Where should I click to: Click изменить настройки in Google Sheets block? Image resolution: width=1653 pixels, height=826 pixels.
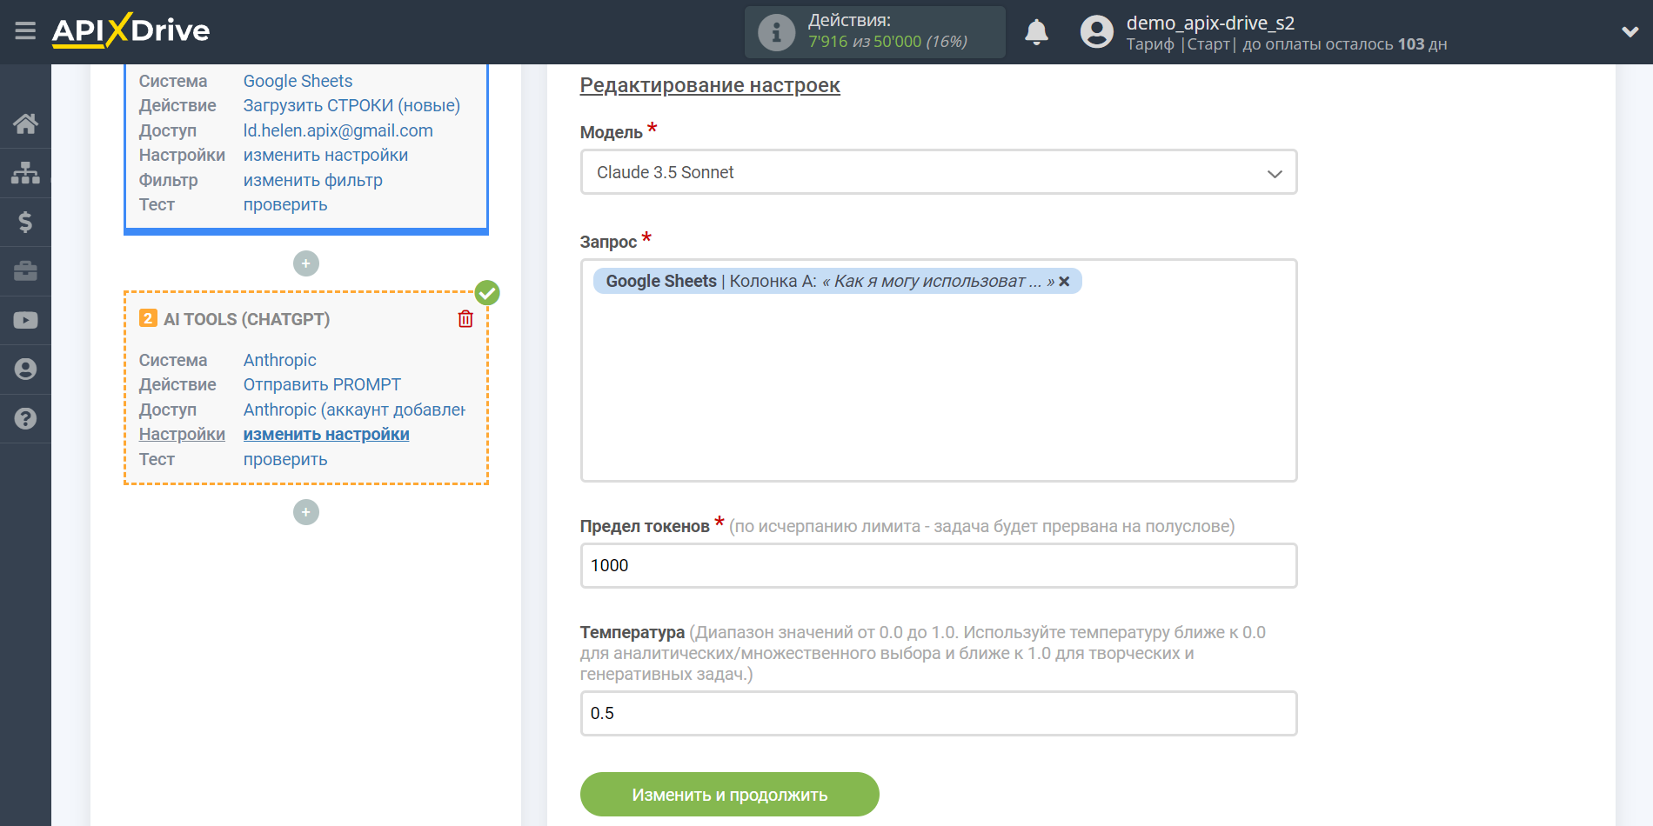pos(325,155)
